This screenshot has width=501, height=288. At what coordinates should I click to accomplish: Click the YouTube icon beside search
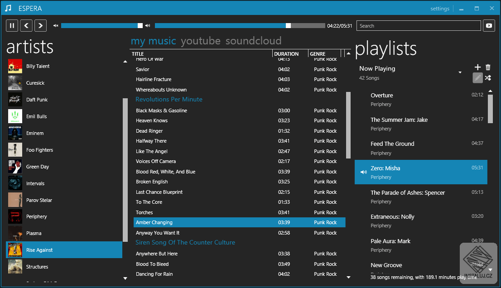point(489,26)
